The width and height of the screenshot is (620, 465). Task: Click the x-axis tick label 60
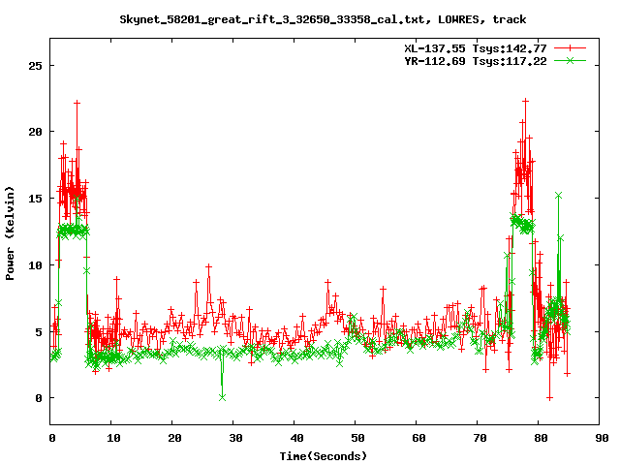point(418,438)
